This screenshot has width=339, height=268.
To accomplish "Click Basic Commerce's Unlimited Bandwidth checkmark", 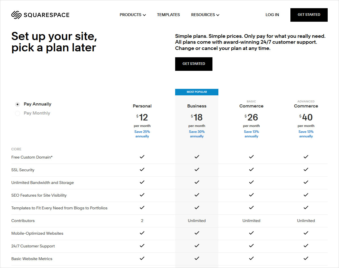I will 251,182.
